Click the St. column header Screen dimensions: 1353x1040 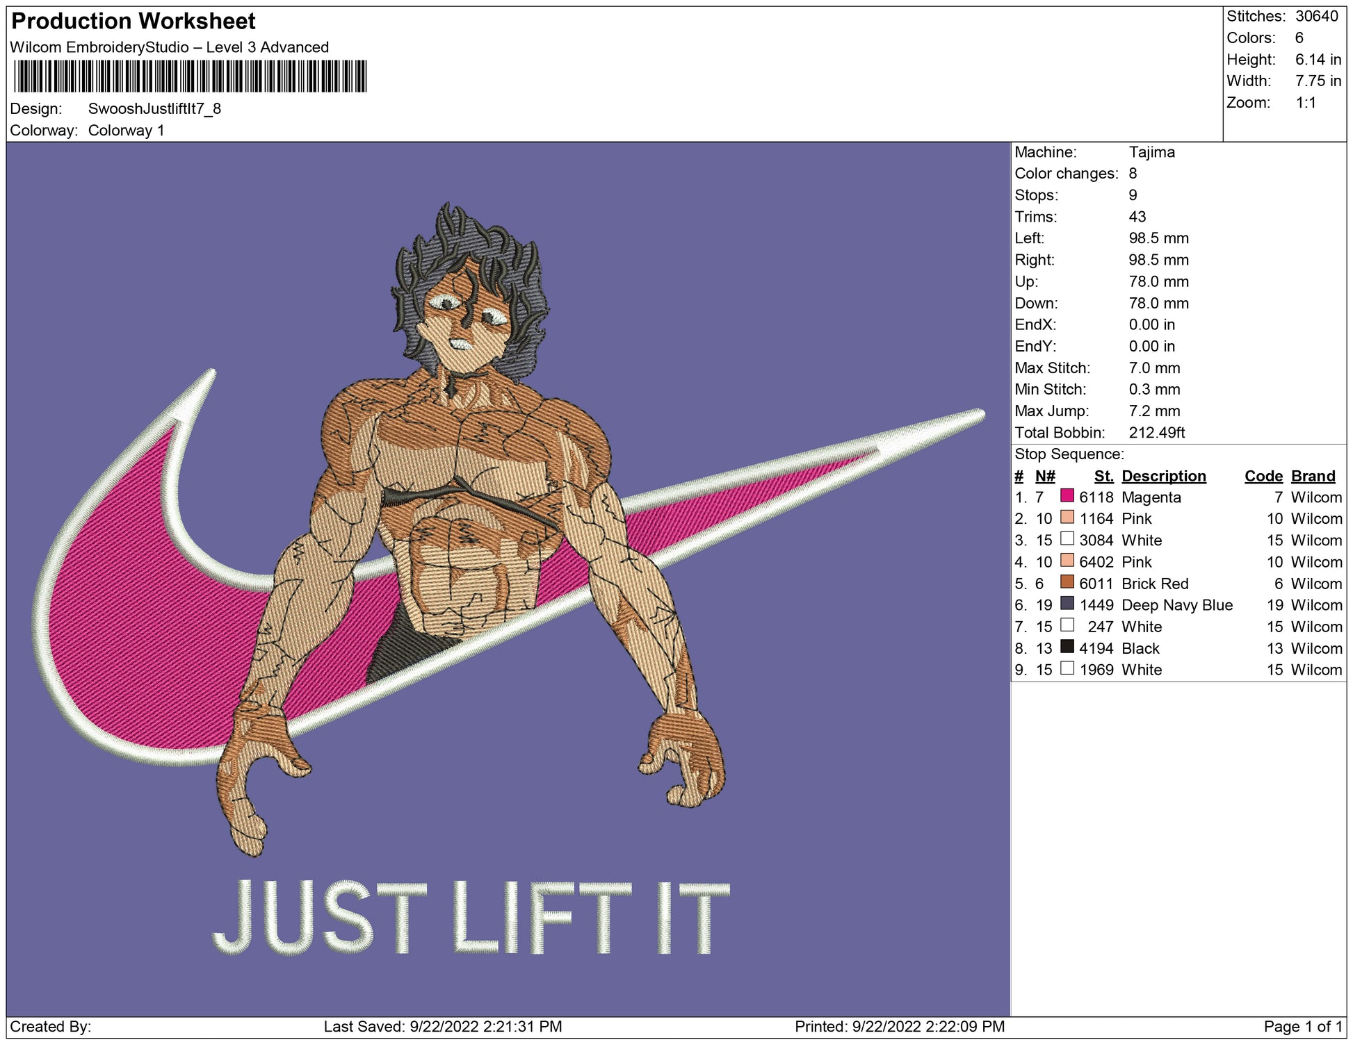pyautogui.click(x=1103, y=476)
